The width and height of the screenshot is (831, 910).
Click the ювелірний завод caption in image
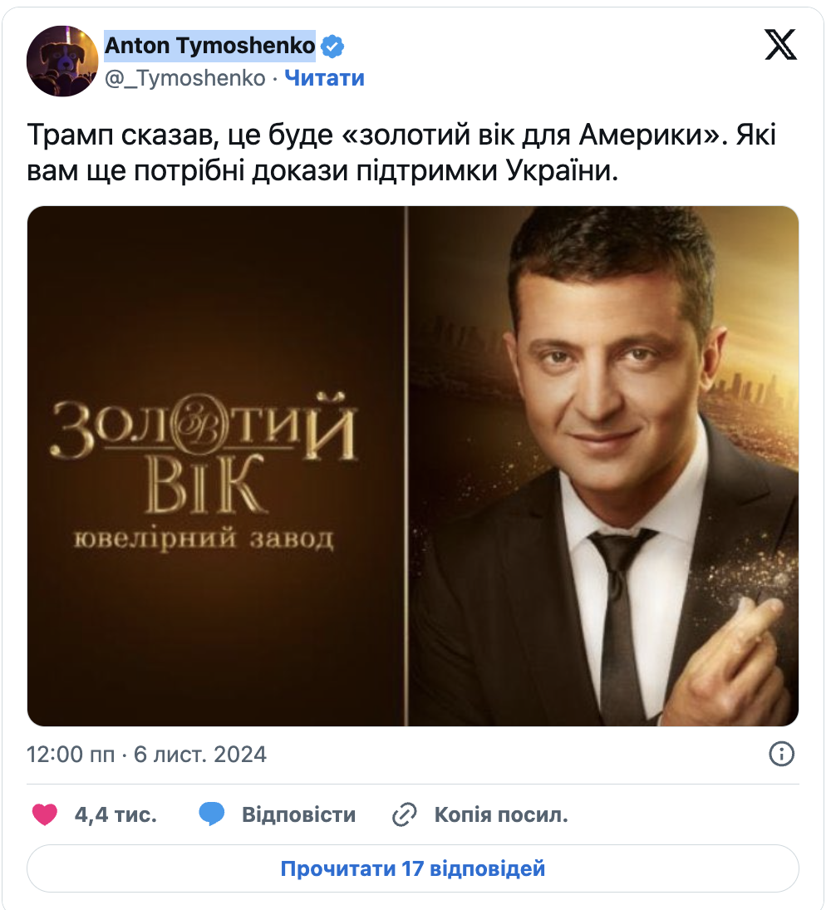point(204,539)
